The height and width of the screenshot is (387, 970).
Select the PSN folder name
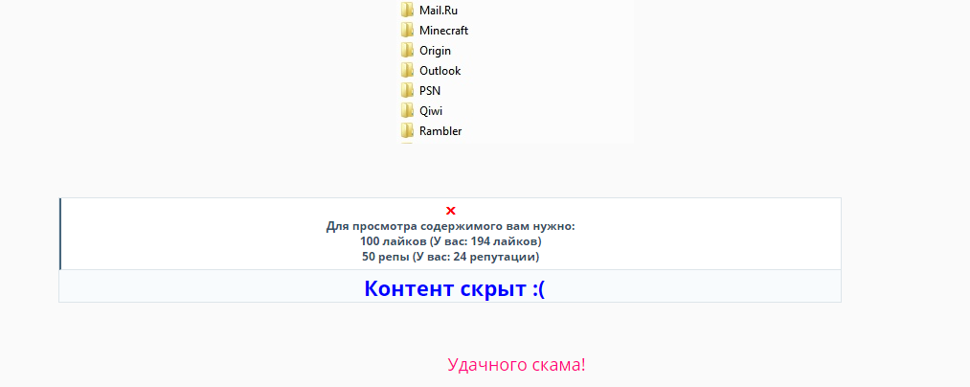click(430, 91)
